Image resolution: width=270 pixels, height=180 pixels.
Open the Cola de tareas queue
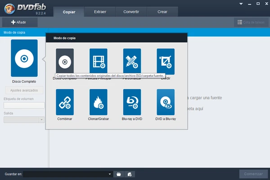tap(251, 22)
